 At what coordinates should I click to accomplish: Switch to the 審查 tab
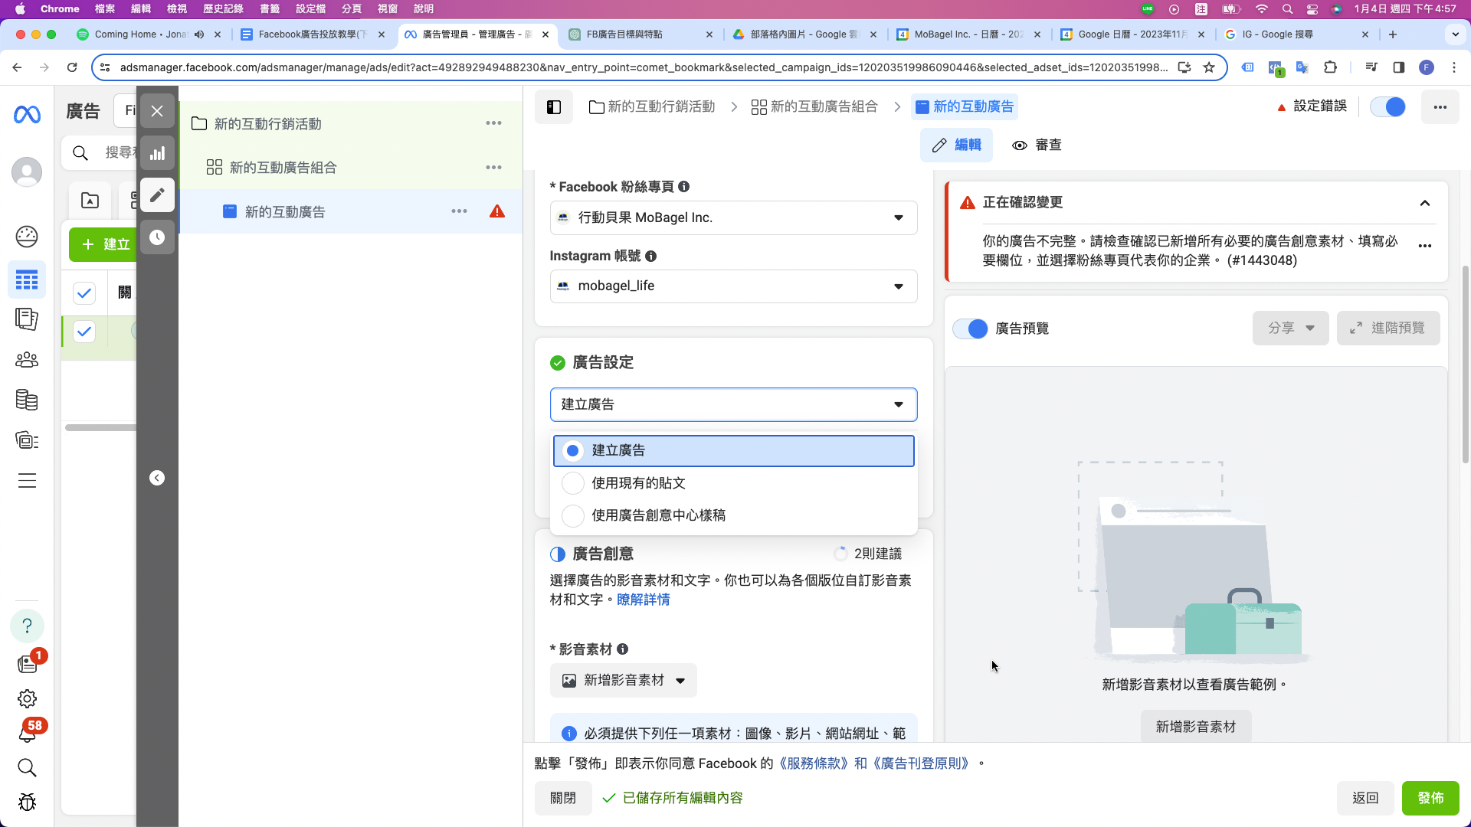tap(1037, 145)
